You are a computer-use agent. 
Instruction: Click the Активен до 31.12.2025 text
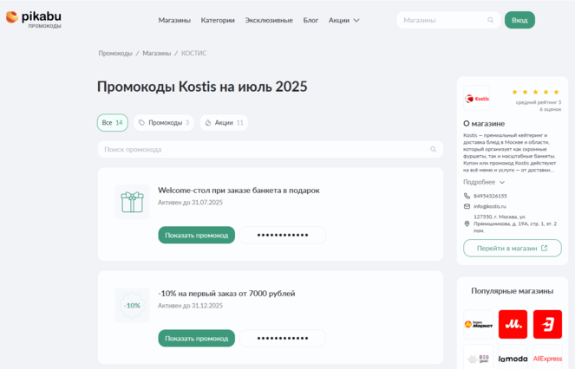(x=190, y=306)
